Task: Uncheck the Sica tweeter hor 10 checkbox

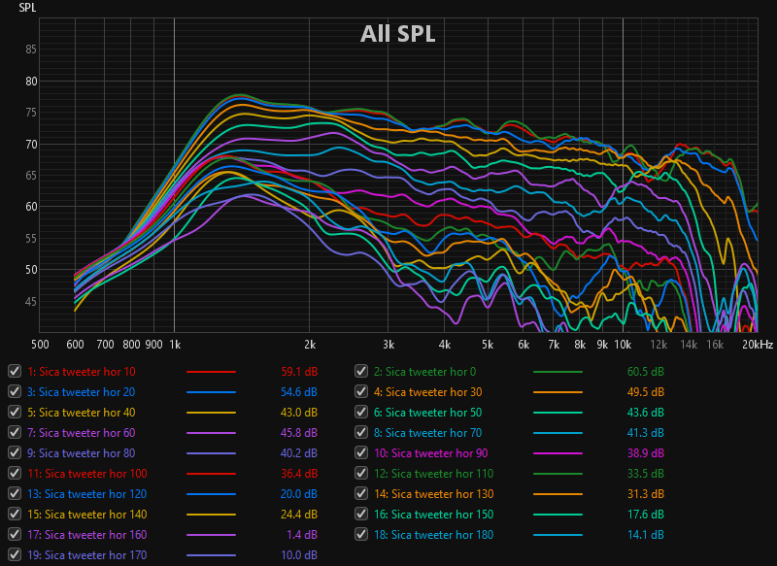Action: point(15,372)
